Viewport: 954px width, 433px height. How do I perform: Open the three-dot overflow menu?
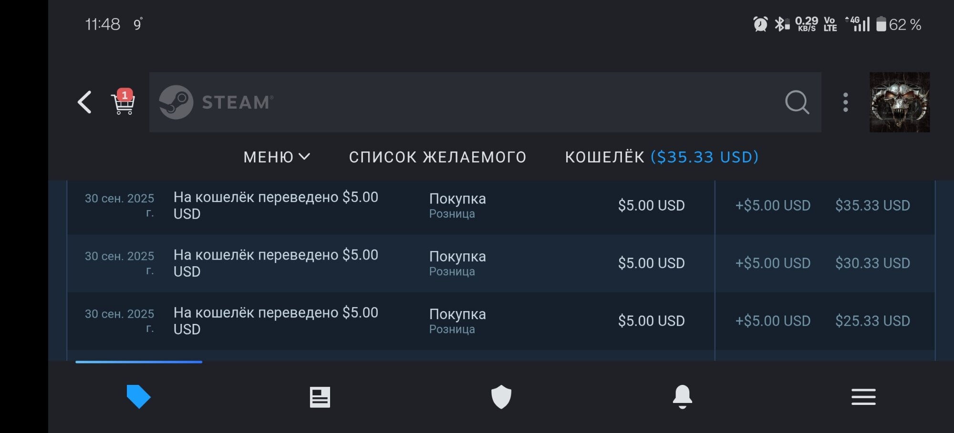pyautogui.click(x=845, y=102)
